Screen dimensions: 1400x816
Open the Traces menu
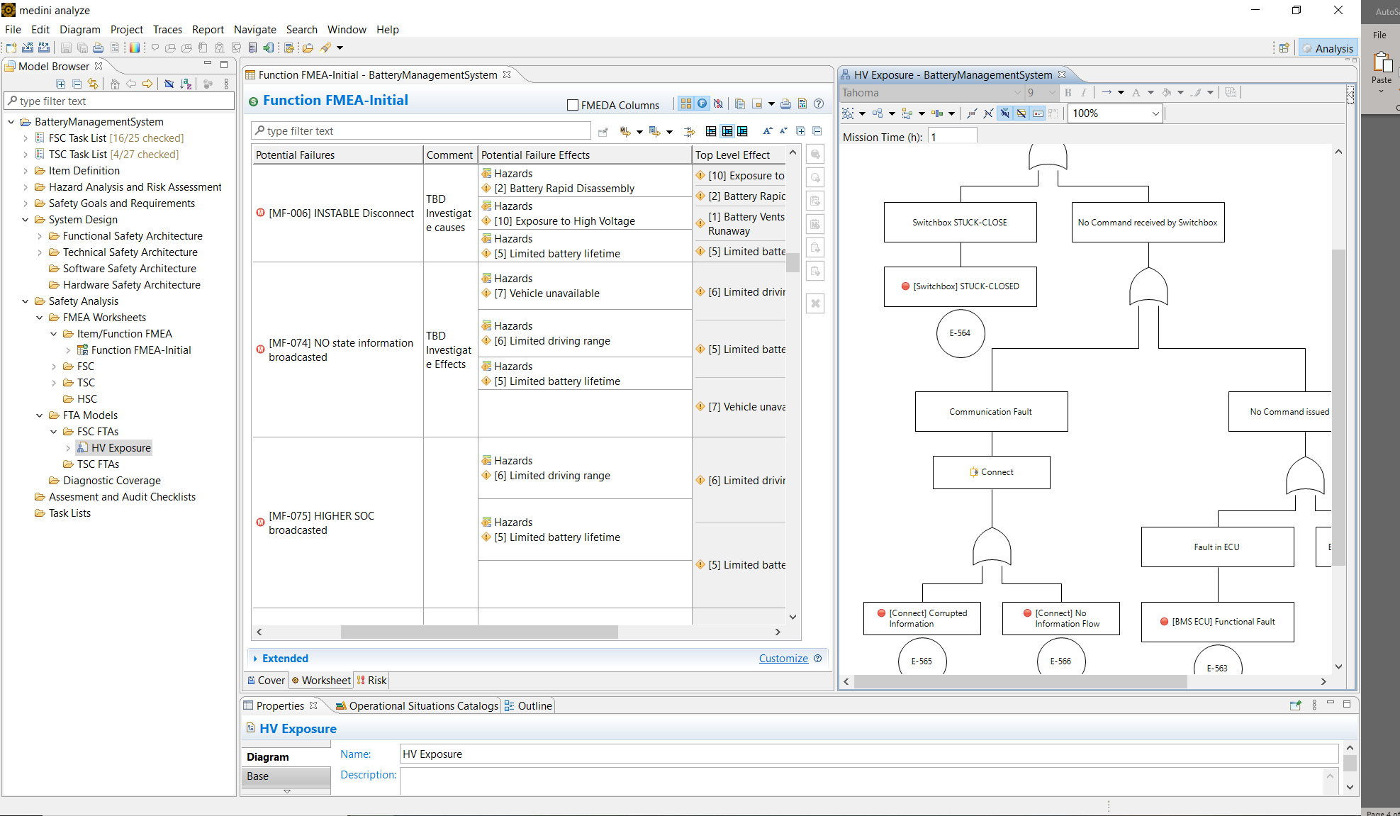167,30
